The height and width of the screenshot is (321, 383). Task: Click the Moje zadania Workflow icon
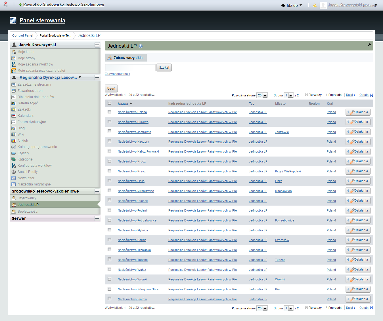tap(14, 64)
